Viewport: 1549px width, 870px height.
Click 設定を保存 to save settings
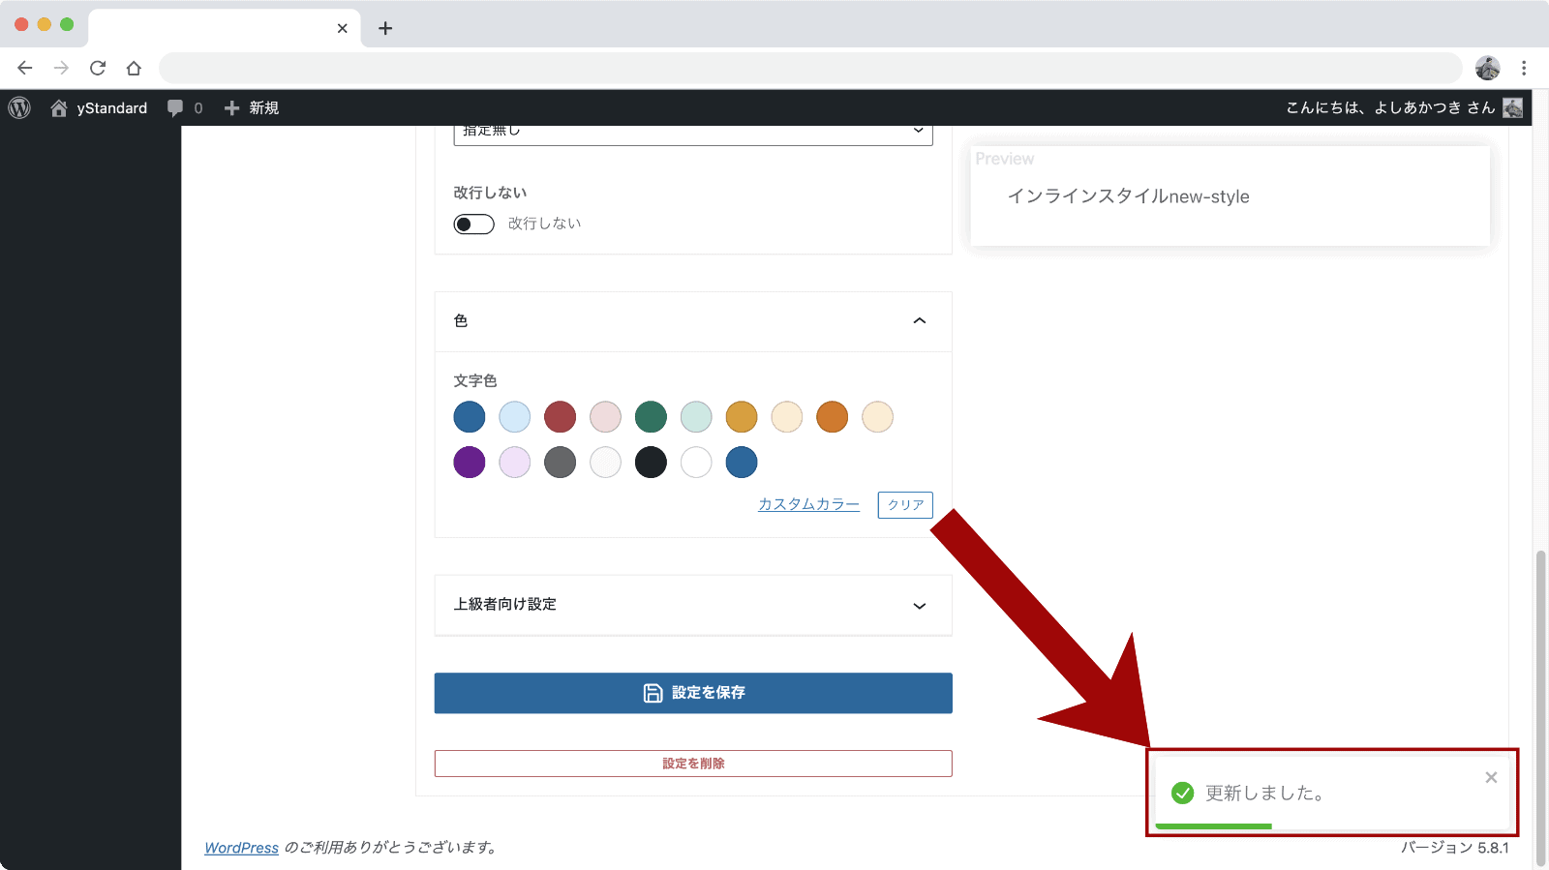pyautogui.click(x=693, y=693)
